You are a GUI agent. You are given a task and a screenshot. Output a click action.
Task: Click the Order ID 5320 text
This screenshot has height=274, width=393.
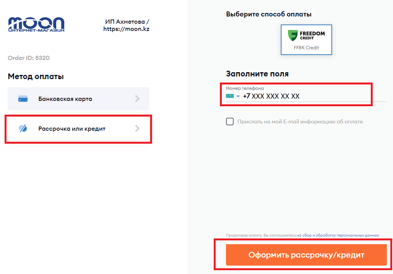click(x=29, y=58)
